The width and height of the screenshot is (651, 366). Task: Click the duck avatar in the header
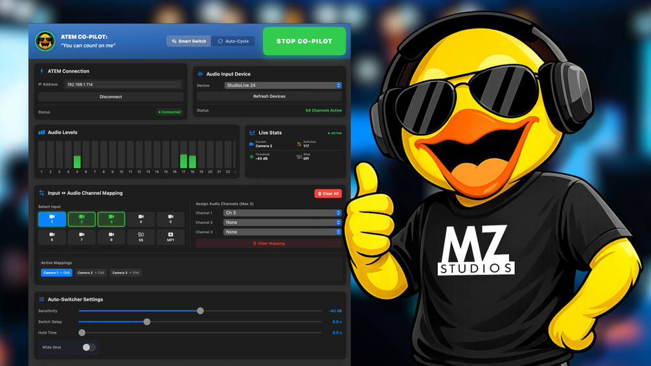point(45,41)
